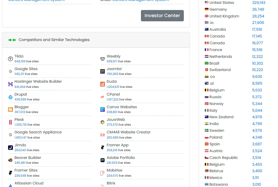Open the Hostinger Website Builder link

(38, 81)
